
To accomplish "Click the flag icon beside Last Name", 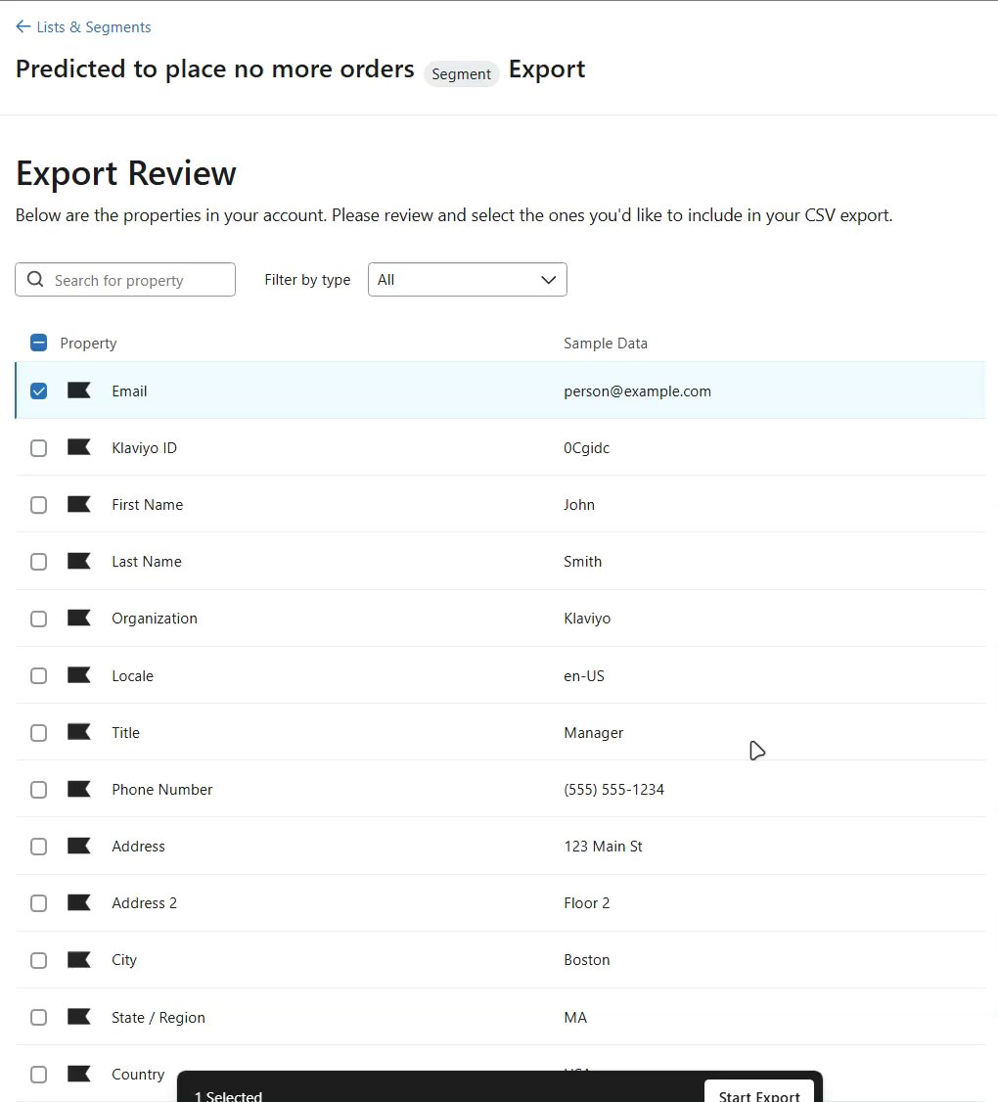I will [x=78, y=562].
